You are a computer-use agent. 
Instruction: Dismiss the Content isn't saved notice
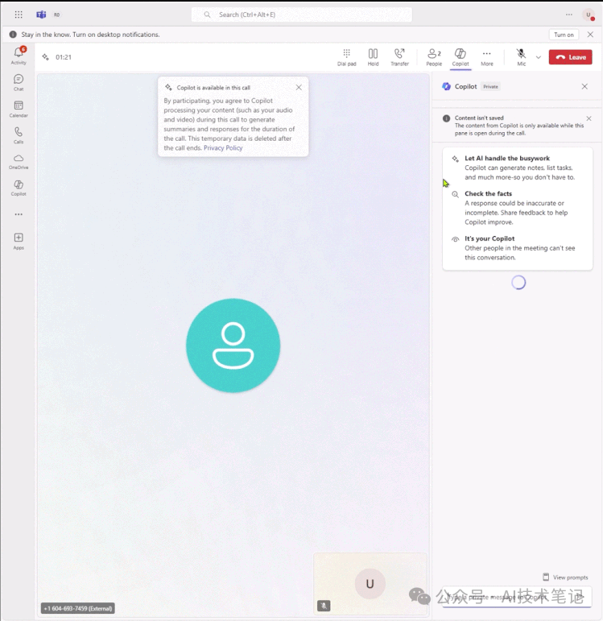pyautogui.click(x=589, y=118)
